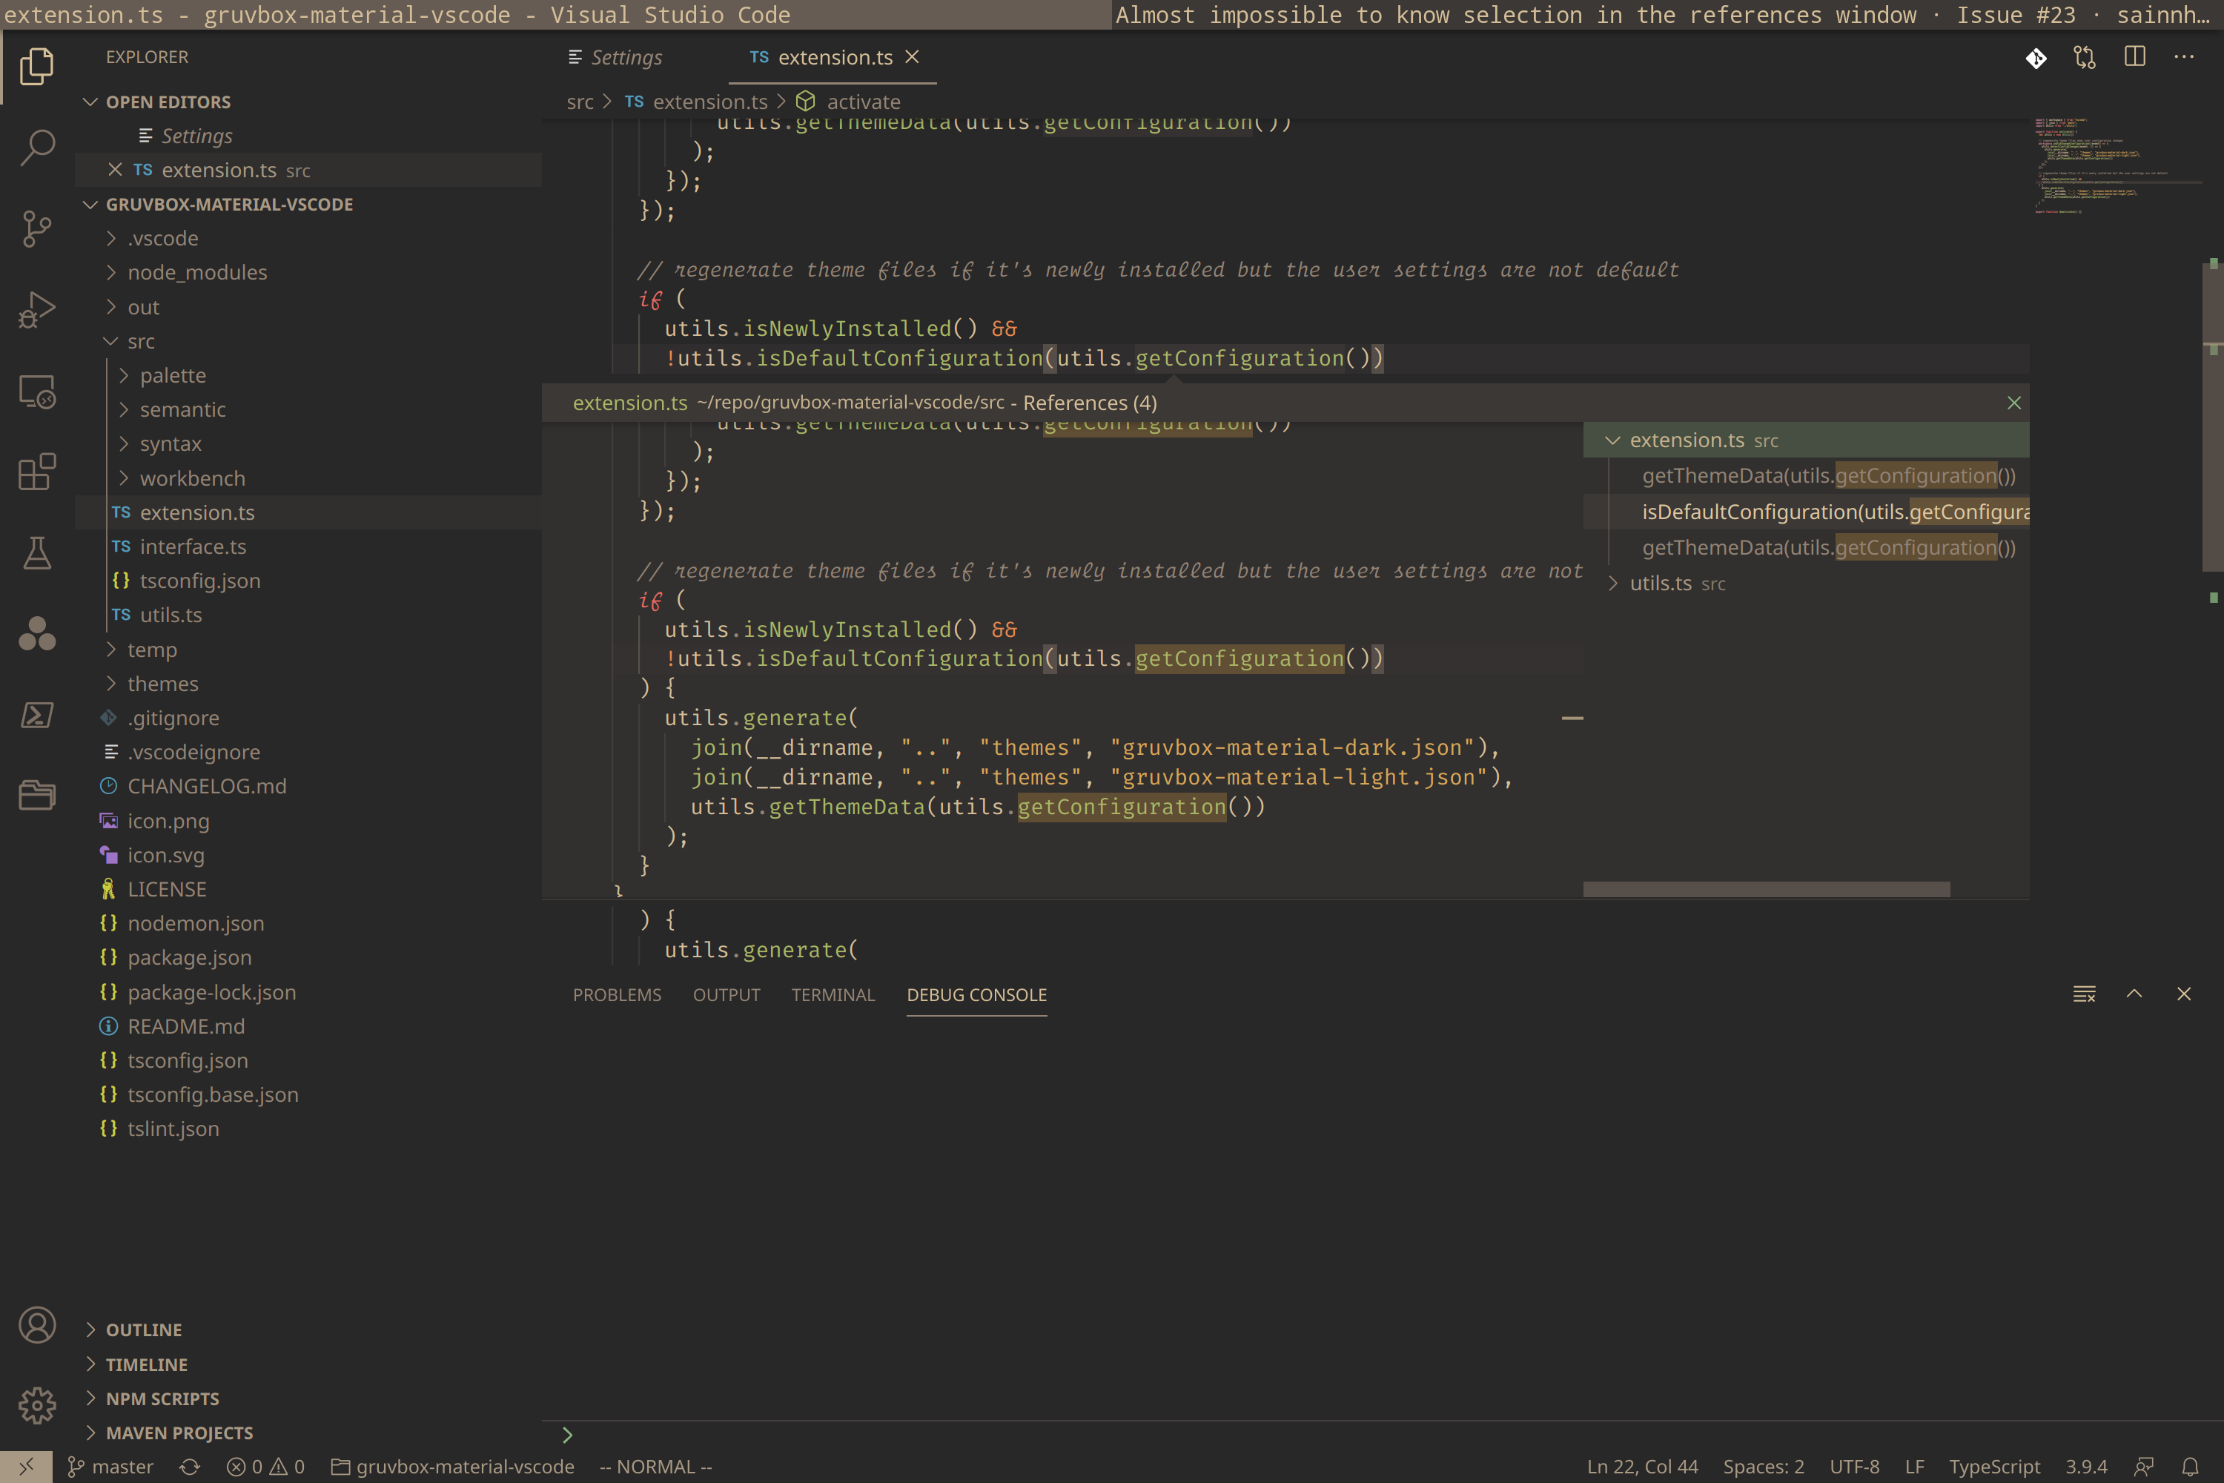
Task: Switch to the Settings tab
Action: [626, 57]
